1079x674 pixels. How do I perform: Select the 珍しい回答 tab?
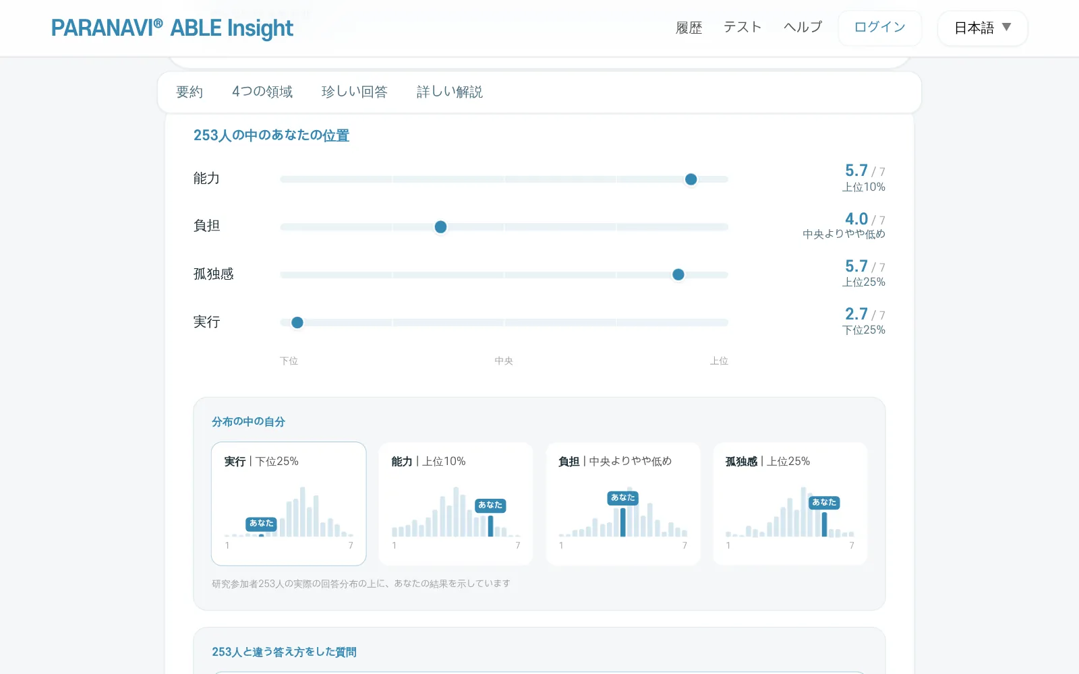click(355, 92)
